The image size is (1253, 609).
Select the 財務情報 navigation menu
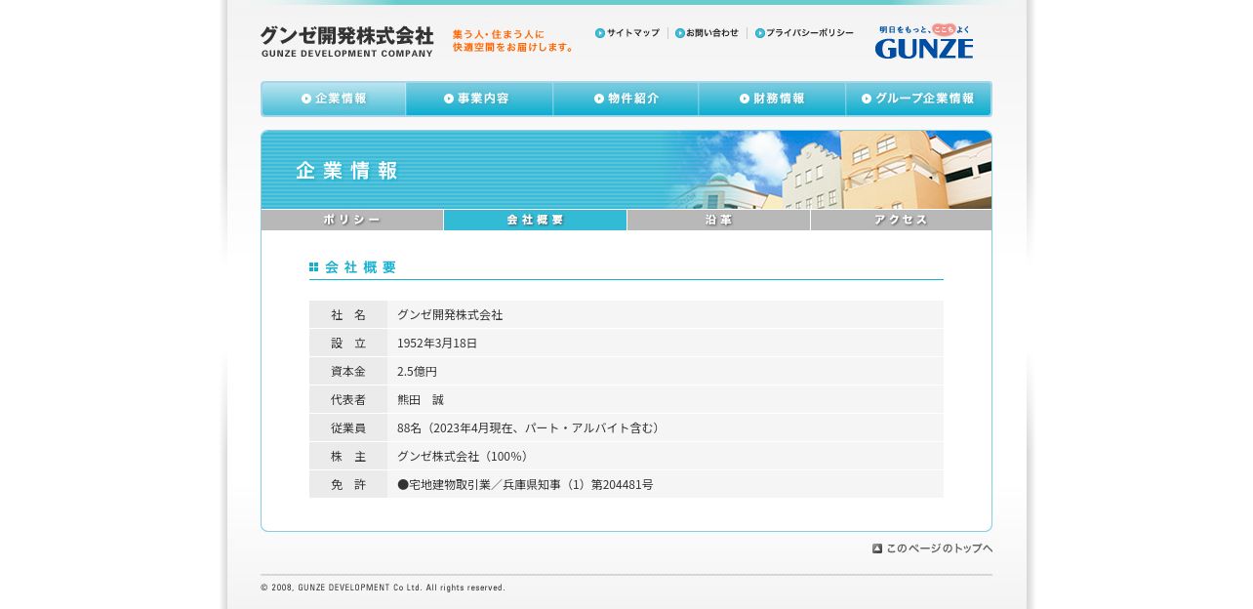[x=772, y=99]
